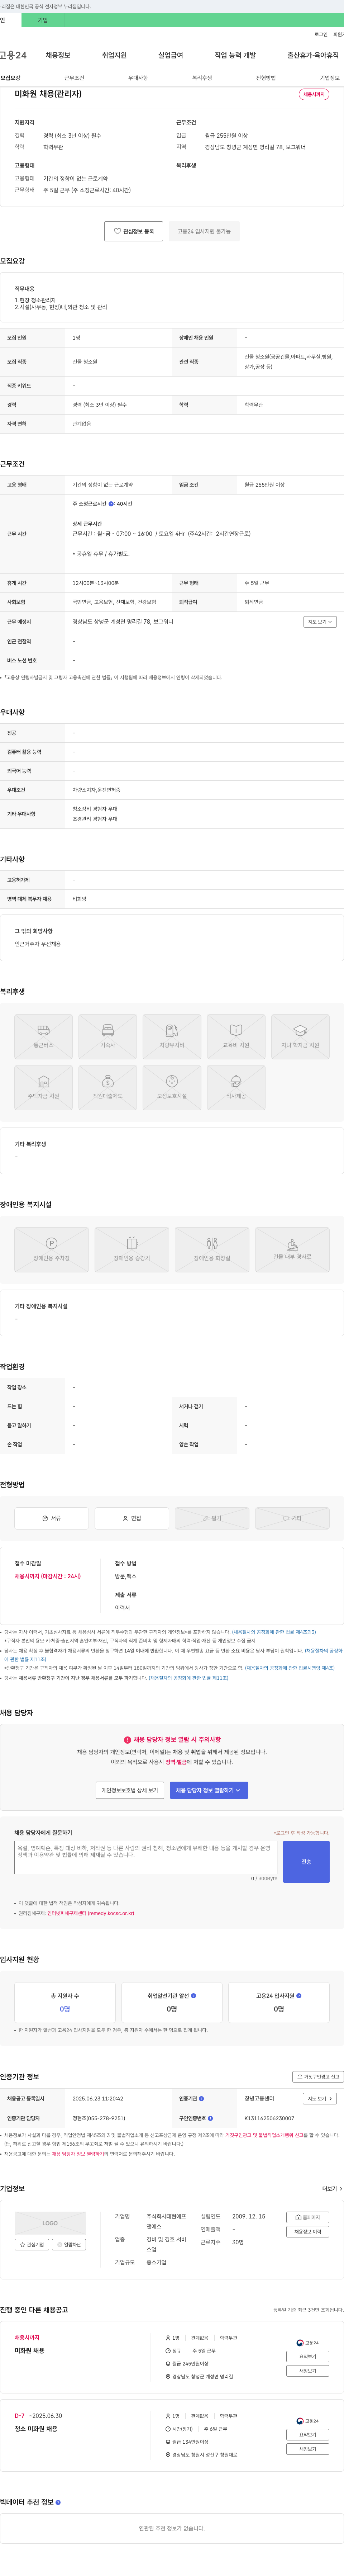Click the 기타 screening method tile
344x2576 pixels.
[x=292, y=1518]
